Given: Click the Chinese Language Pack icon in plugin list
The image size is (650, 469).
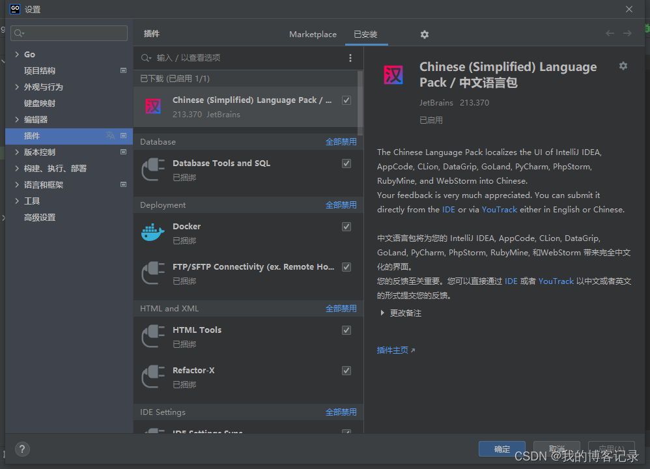Looking at the screenshot, I should [153, 107].
